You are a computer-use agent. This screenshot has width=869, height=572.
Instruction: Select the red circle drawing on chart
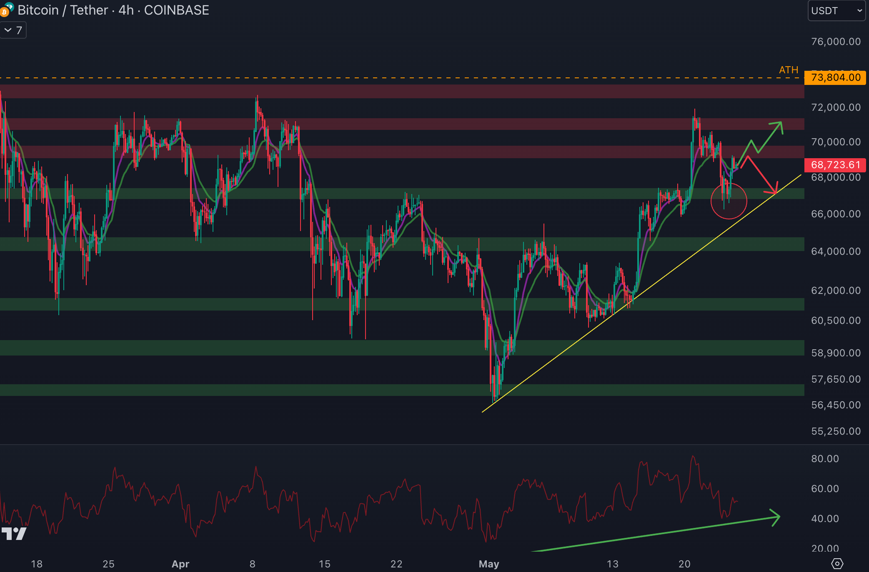point(729,219)
